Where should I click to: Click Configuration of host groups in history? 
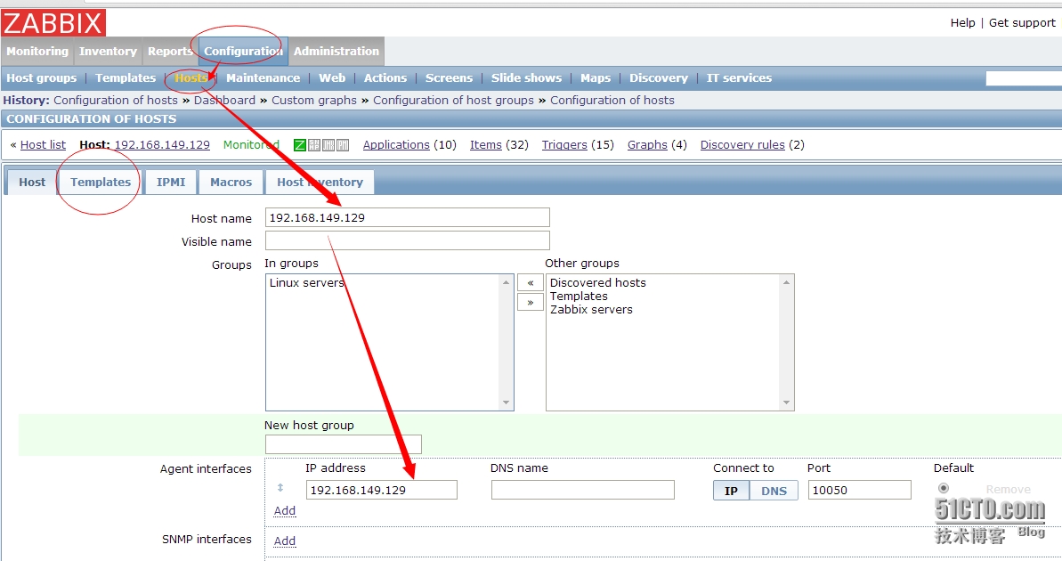pyautogui.click(x=453, y=101)
